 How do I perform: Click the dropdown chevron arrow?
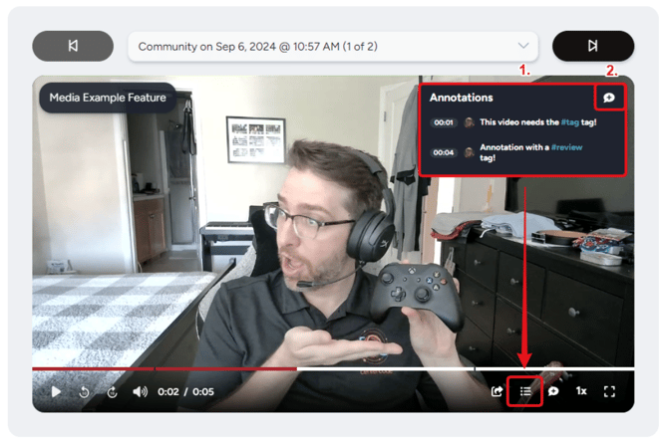(522, 46)
